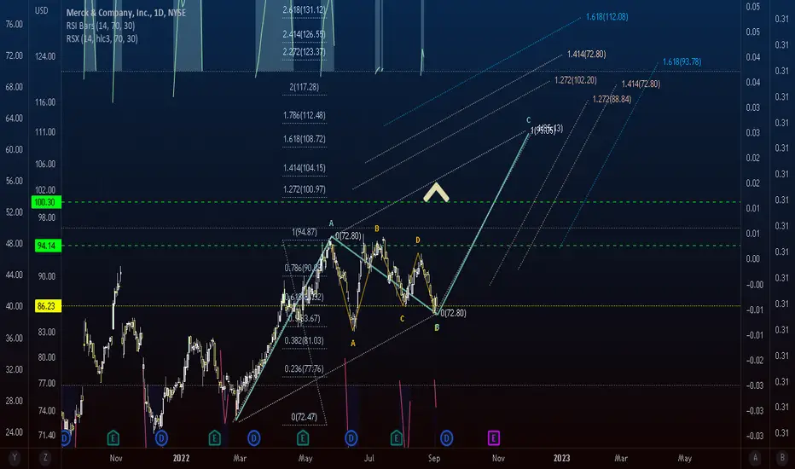The image size is (795, 469).
Task: Click the 1.272(100.97) fib level
Action: coord(305,189)
